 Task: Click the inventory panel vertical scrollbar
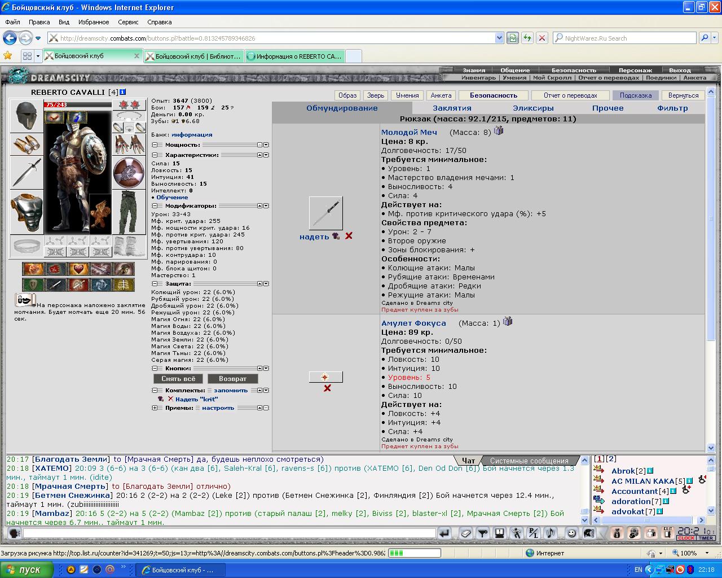tap(711, 271)
